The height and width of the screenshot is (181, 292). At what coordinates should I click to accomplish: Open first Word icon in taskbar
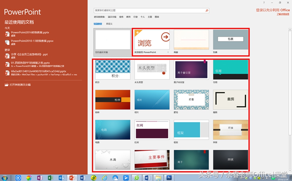[x=83, y=178]
